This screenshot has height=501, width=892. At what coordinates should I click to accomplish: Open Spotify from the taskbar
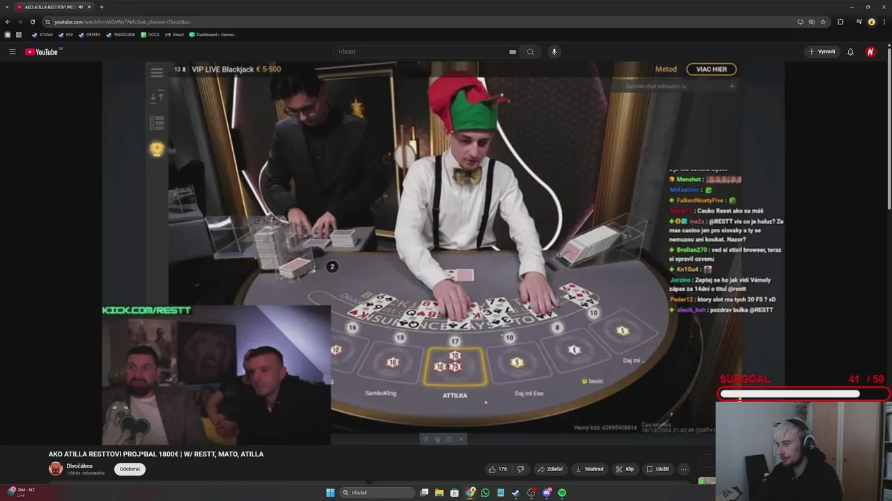click(x=562, y=493)
